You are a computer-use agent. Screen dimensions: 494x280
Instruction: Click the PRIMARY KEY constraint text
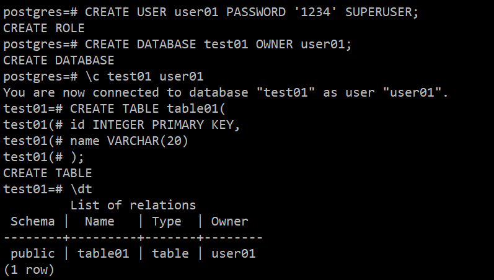pos(196,125)
